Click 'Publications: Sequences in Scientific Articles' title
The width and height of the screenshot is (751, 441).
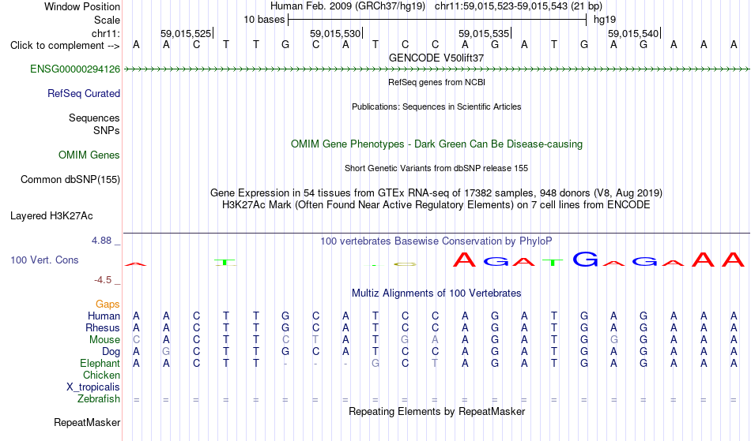point(436,107)
